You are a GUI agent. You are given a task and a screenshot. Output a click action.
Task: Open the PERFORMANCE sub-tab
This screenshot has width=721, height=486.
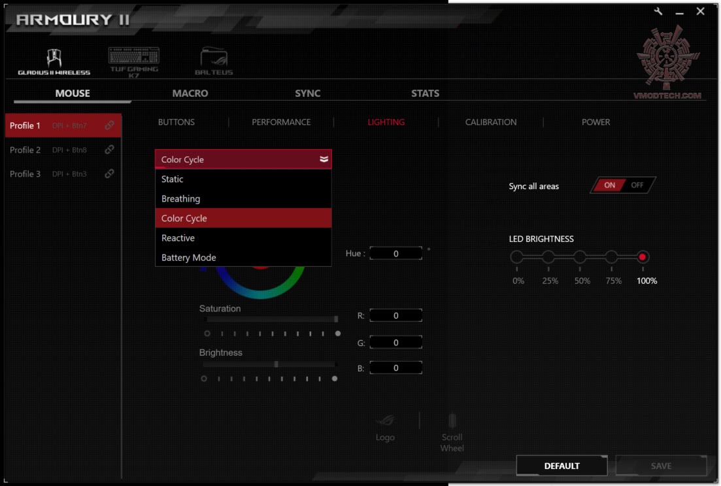pos(281,122)
